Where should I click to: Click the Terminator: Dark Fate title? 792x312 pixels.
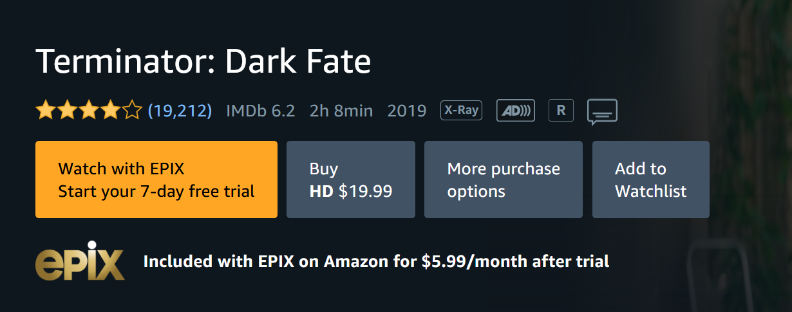tap(203, 62)
